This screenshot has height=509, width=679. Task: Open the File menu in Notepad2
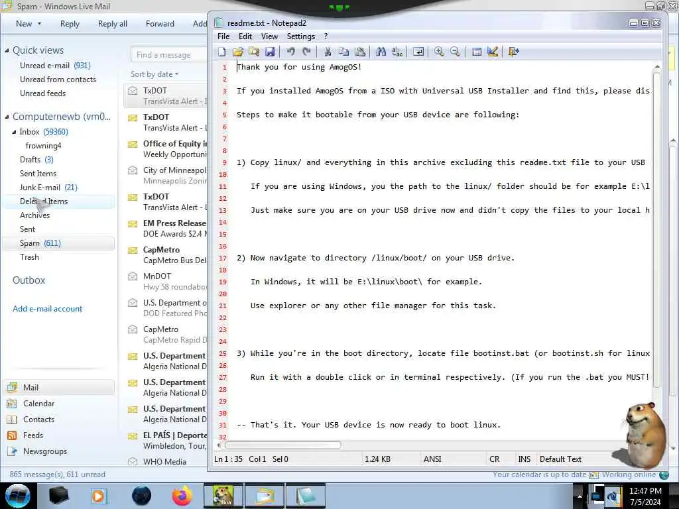tap(223, 36)
